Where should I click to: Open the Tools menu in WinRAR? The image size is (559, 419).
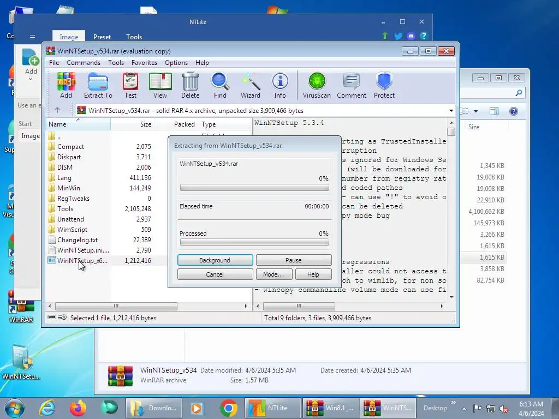116,63
